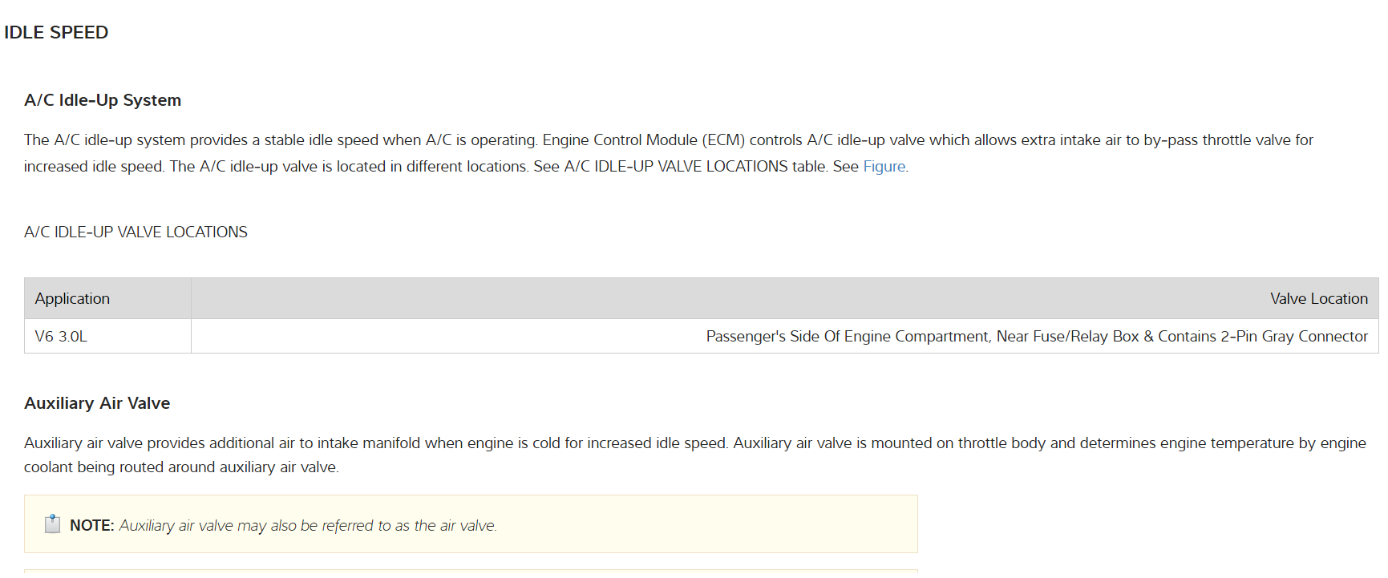This screenshot has height=578, width=1388.
Task: Click the clipboard icon beside NOTE
Action: click(52, 524)
